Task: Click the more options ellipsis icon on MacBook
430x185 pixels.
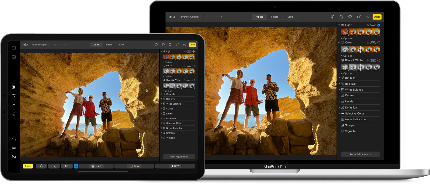Action: [x=341, y=17]
